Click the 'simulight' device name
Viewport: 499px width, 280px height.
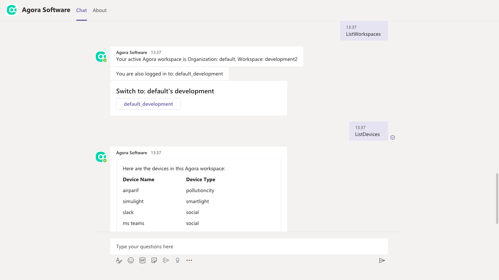[133, 201]
